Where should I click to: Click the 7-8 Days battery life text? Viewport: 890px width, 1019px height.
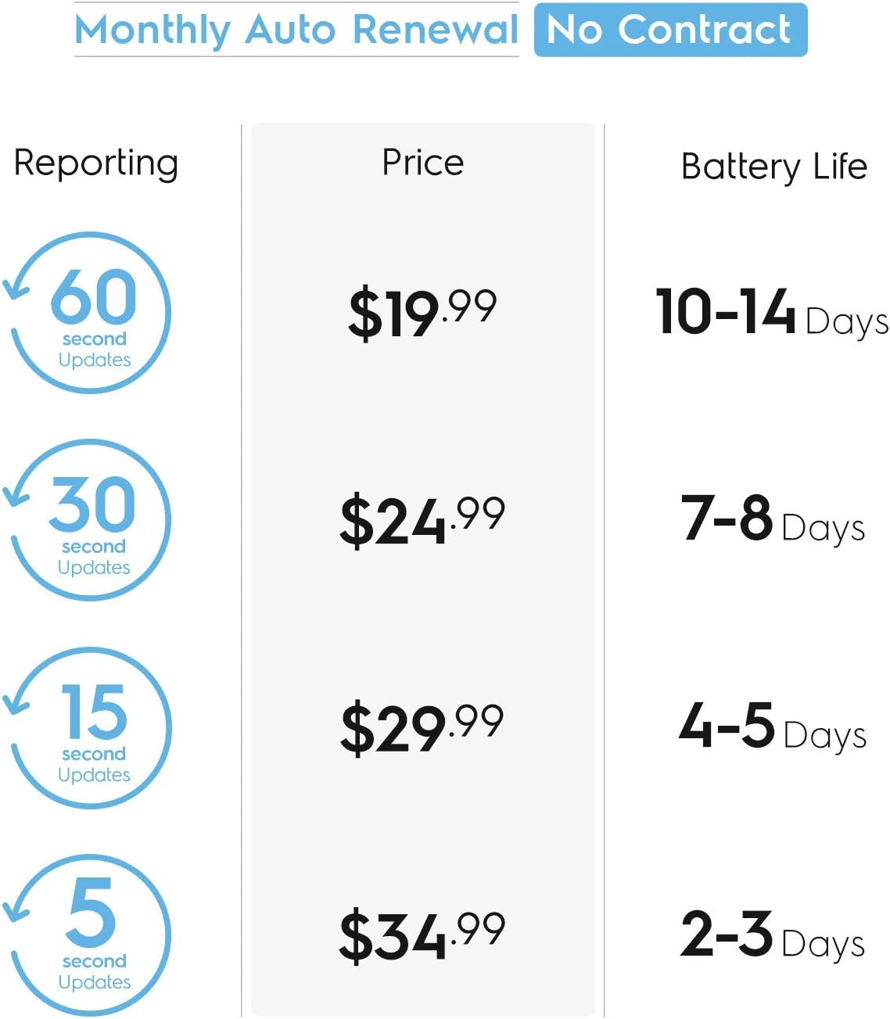(773, 520)
